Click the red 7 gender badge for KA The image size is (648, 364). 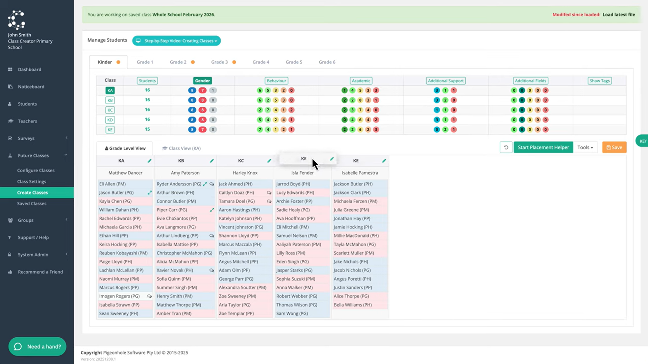tap(202, 90)
